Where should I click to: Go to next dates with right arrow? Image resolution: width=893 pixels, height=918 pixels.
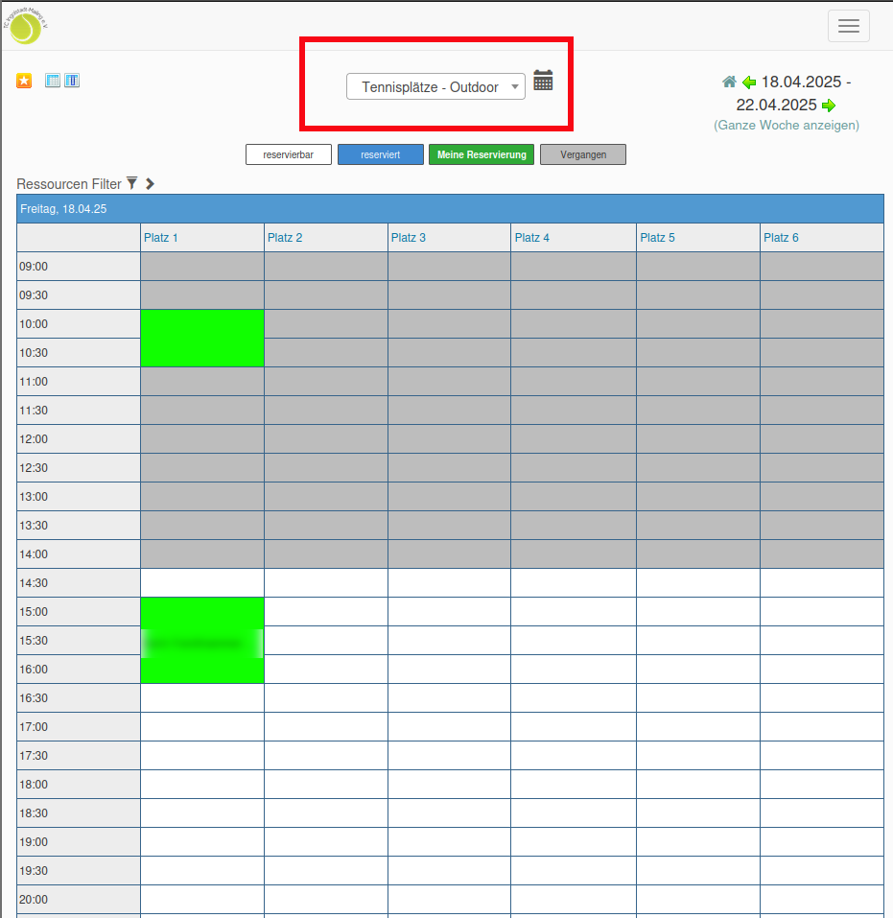[x=829, y=106]
